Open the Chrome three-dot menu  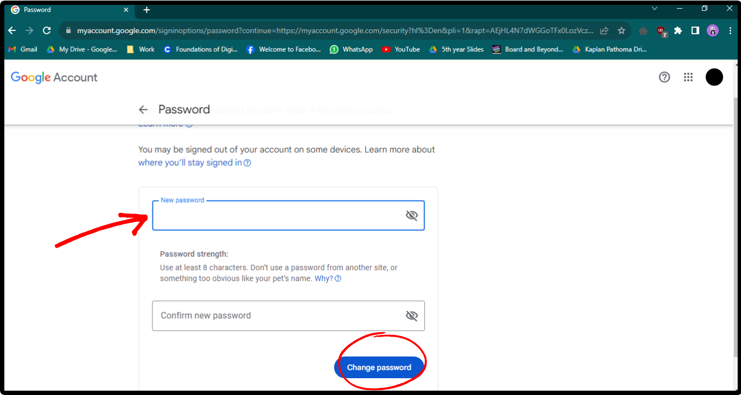coord(729,31)
